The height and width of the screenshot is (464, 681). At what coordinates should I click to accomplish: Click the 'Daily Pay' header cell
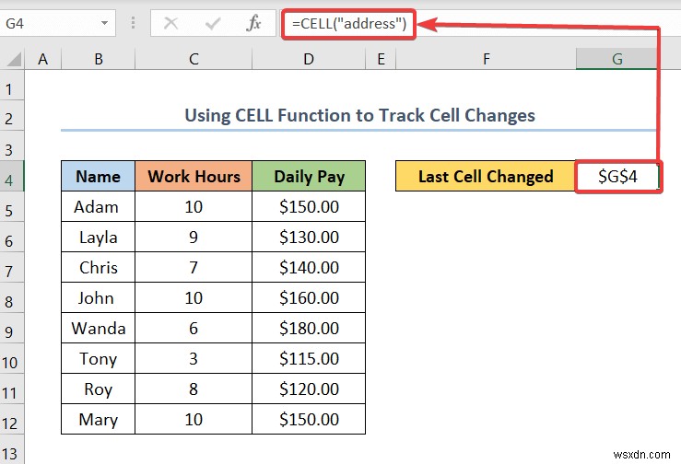tap(309, 176)
